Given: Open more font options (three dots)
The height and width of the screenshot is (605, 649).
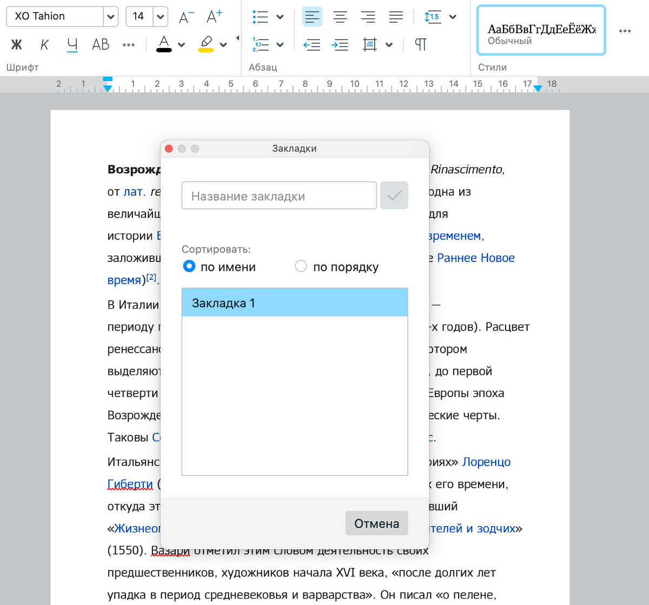Looking at the screenshot, I should (129, 45).
